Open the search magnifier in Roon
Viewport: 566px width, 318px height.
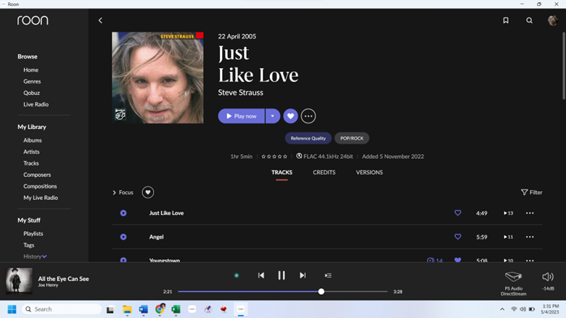529,20
